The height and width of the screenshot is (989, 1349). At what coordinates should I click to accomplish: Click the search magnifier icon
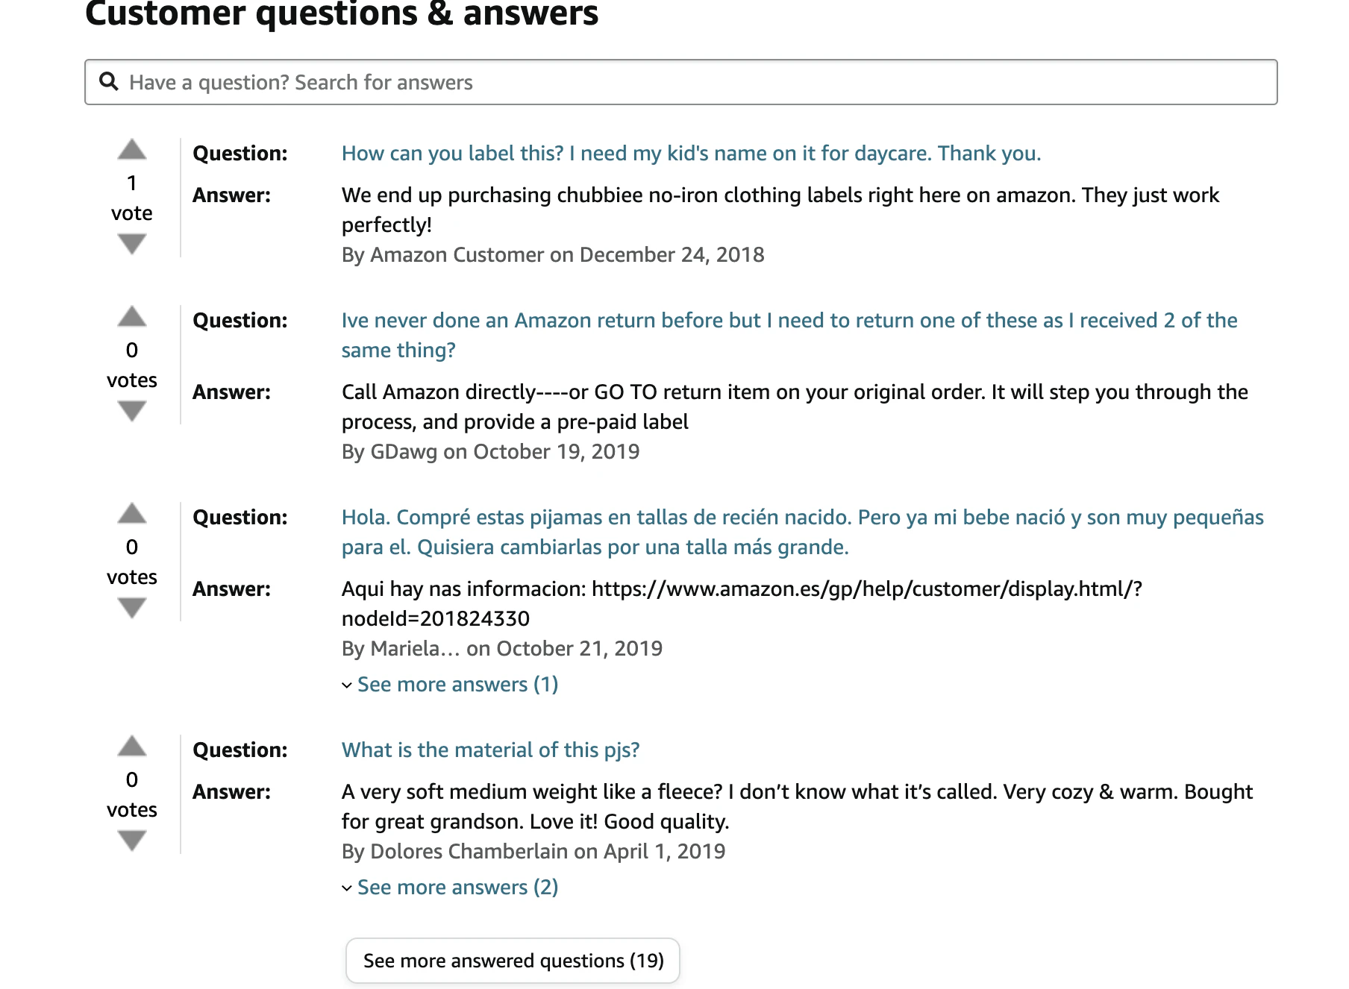(x=109, y=81)
